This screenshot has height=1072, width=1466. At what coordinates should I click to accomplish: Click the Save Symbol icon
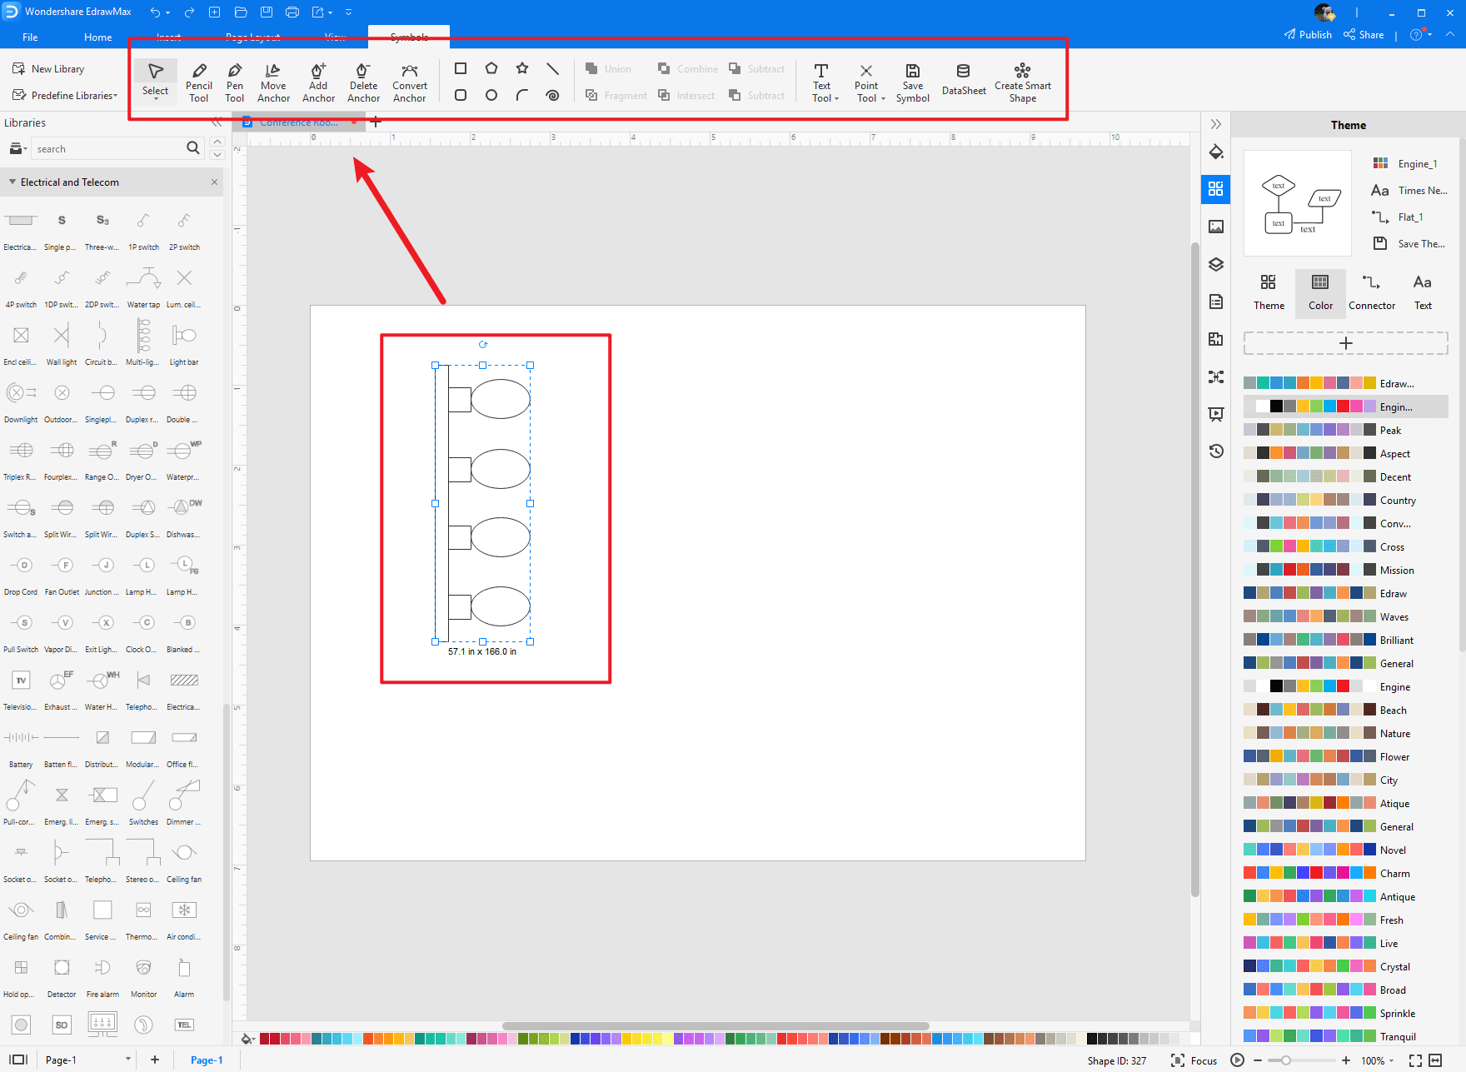point(912,82)
